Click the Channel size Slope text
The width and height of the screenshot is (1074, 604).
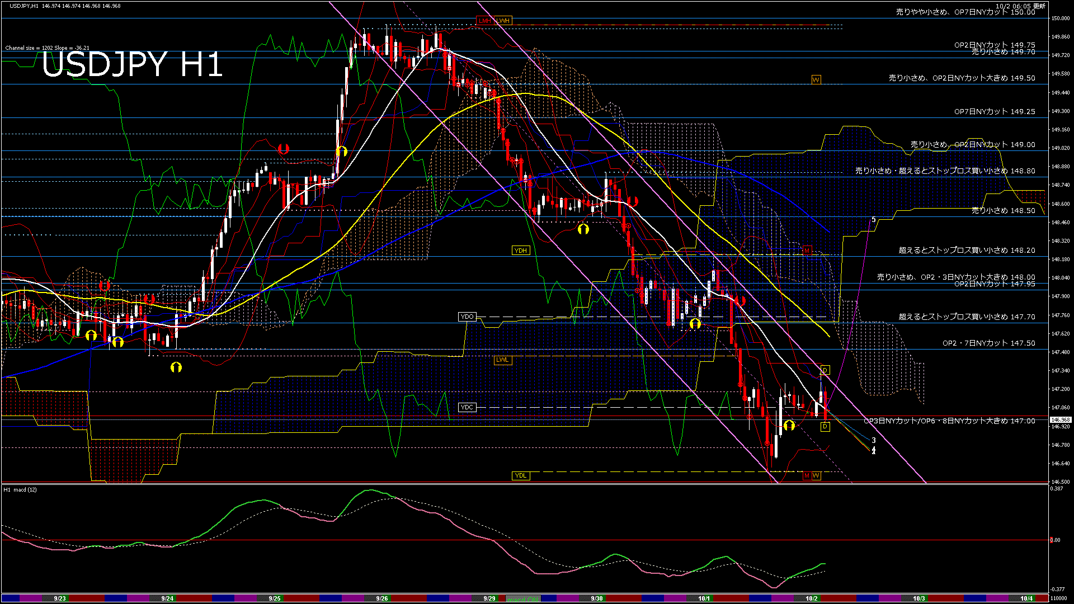47,48
